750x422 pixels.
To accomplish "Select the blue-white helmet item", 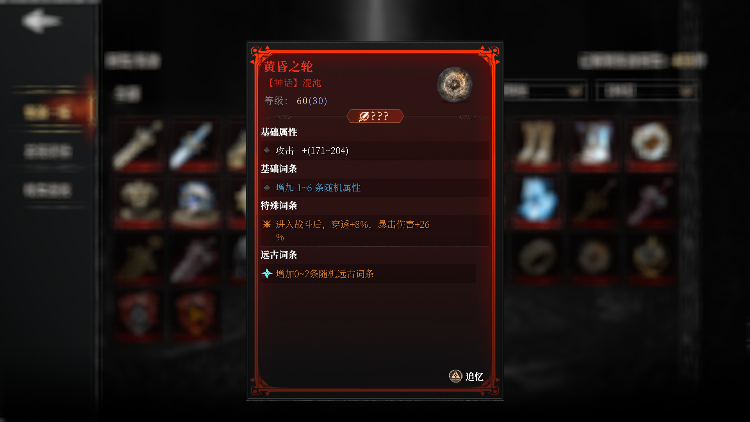I will pos(195,202).
